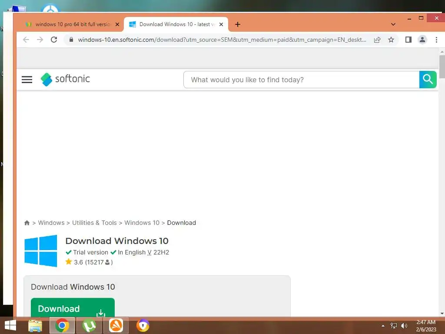The width and height of the screenshot is (445, 334).
Task: Open the Windows breadcrumb link
Action: click(x=51, y=223)
